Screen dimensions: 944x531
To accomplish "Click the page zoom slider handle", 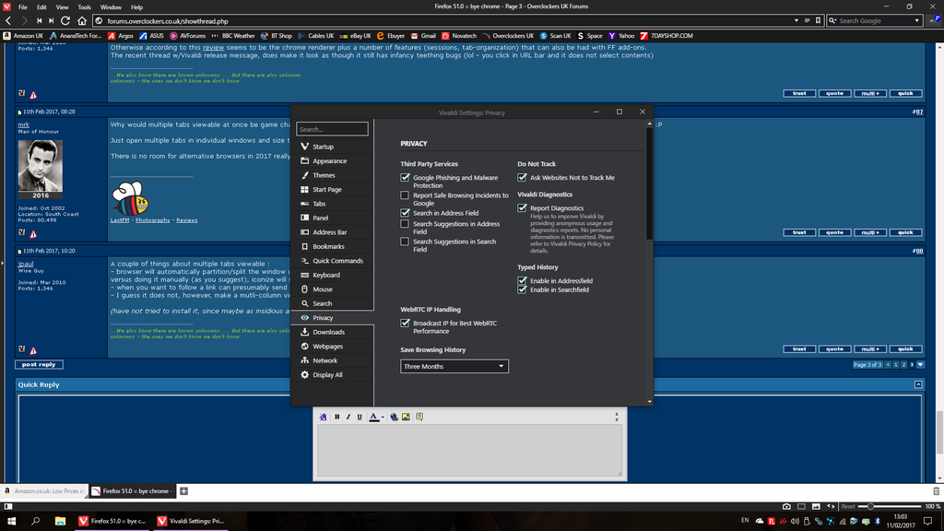I will 870,506.
